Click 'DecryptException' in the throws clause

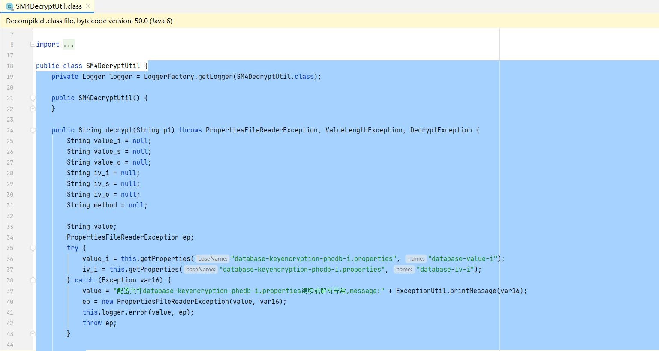pyautogui.click(x=441, y=130)
